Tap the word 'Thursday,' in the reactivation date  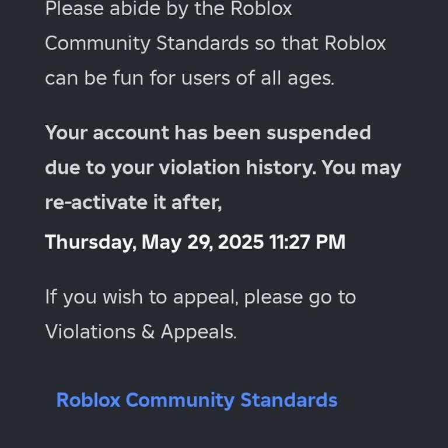coord(90,242)
